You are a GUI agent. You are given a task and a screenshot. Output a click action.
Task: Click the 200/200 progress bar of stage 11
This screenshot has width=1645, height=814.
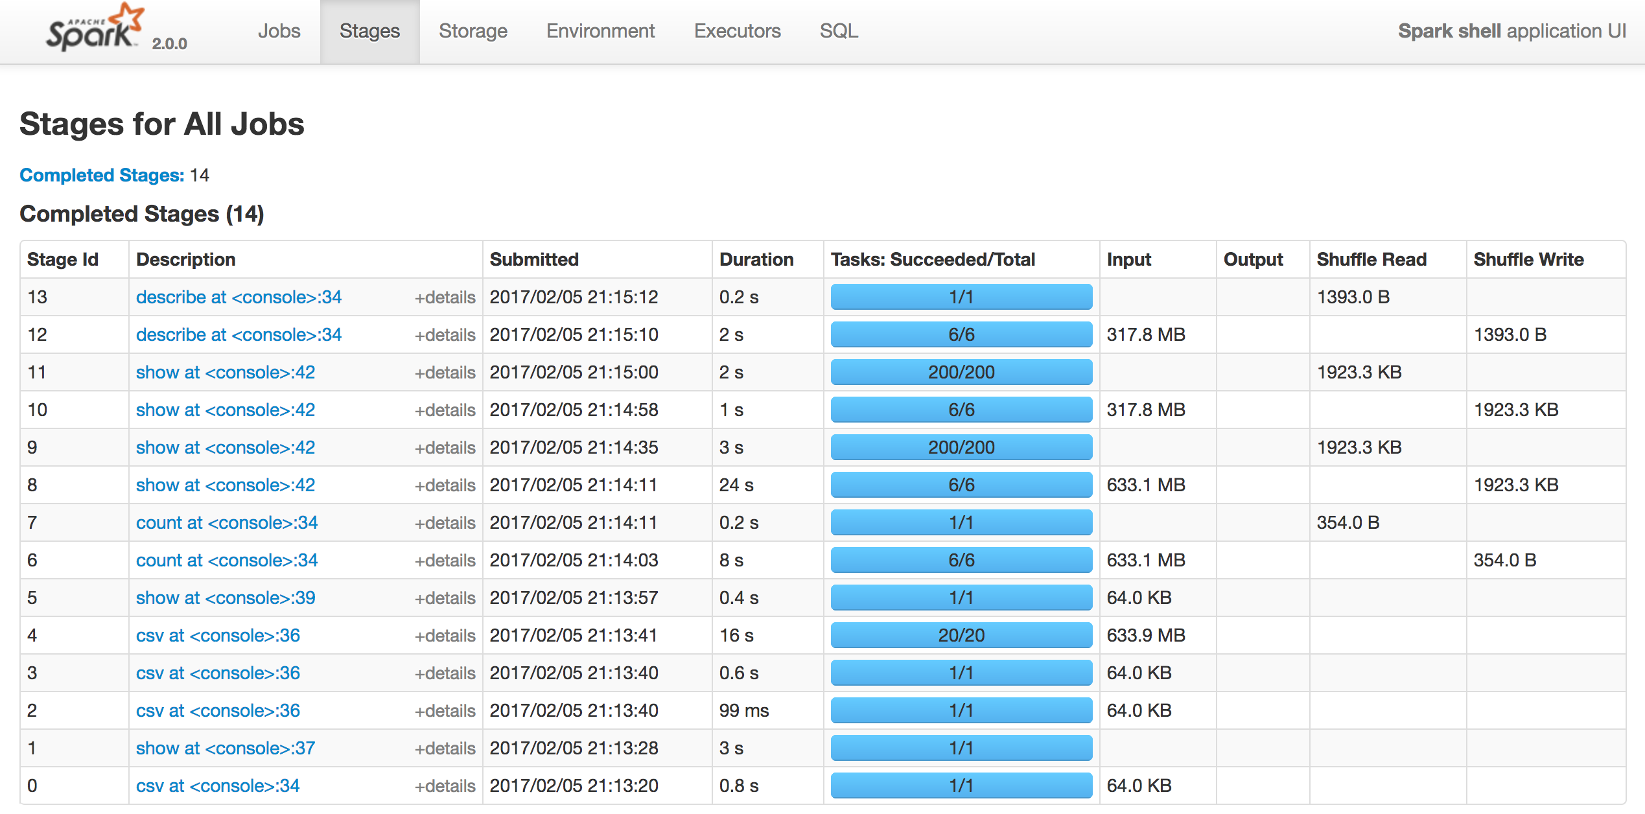961,372
